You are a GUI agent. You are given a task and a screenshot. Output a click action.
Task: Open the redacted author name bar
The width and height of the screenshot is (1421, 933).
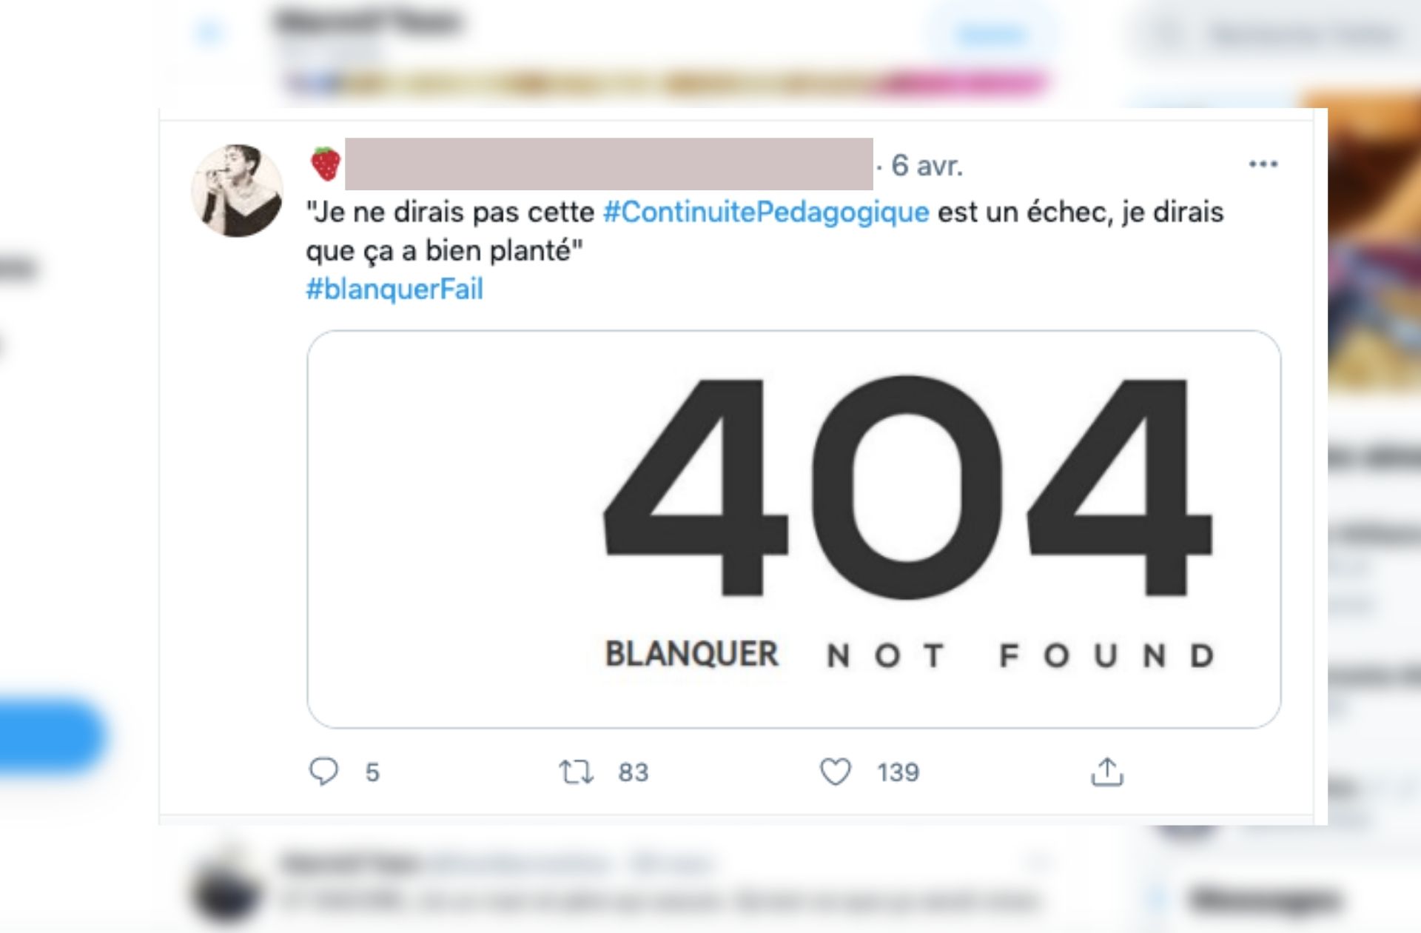(608, 164)
